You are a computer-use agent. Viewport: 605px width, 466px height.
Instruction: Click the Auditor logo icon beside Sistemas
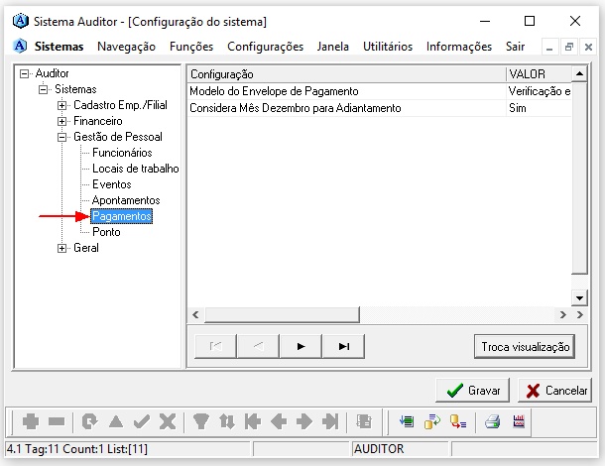pos(20,46)
